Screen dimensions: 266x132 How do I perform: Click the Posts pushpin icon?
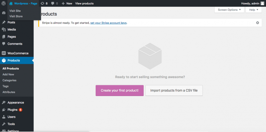[4, 22]
